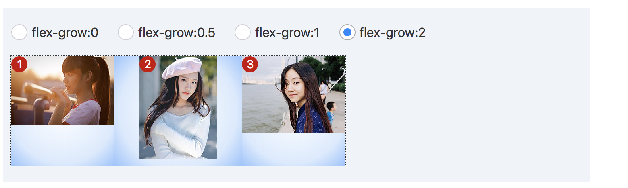Open the riverside girl photo

(293, 95)
